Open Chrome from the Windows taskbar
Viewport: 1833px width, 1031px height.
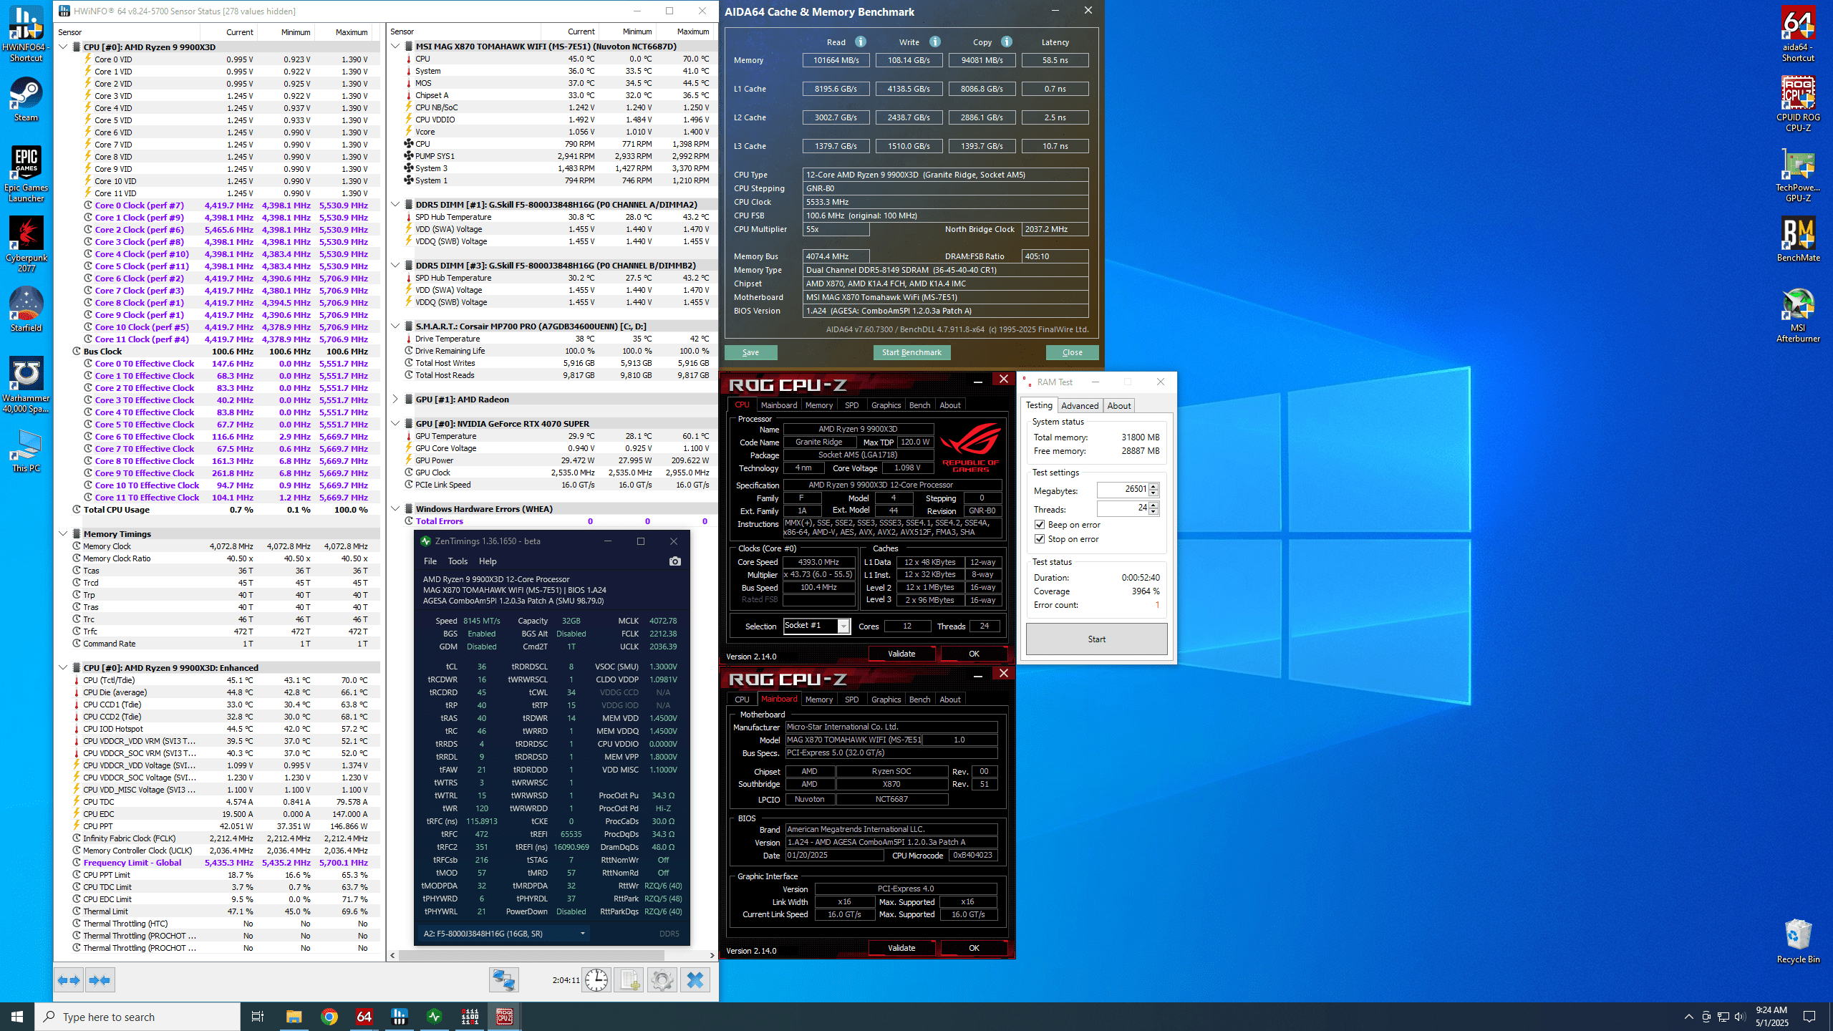(x=329, y=1017)
